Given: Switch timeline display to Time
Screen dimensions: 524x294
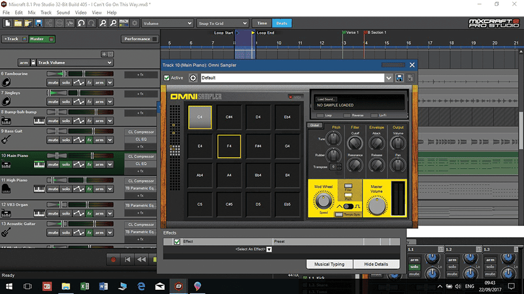Looking at the screenshot, I should point(262,24).
